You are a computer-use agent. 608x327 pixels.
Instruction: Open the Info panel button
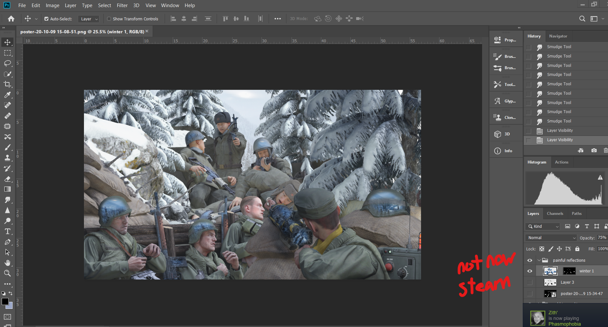click(x=506, y=151)
